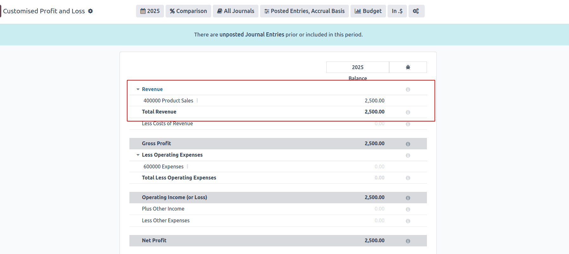Open the 400000 Product Sales options menu
569x254 pixels.
pos(197,101)
